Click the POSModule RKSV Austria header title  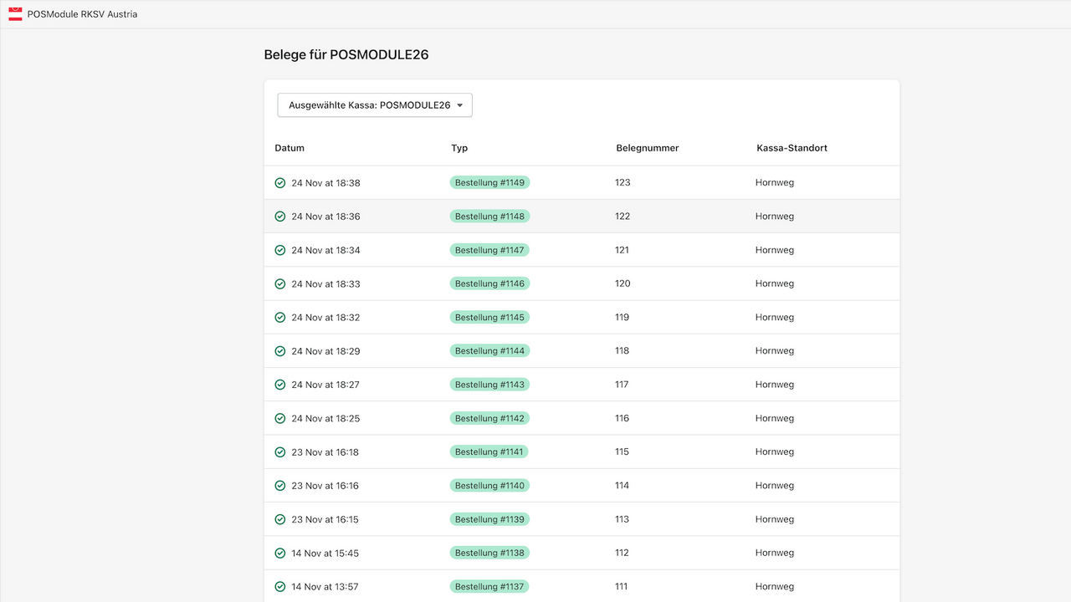coord(81,13)
